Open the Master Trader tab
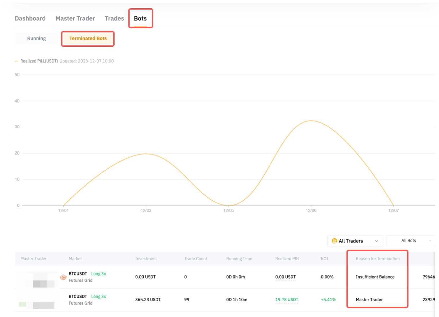Screen dimensions: 439x317 click(75, 18)
